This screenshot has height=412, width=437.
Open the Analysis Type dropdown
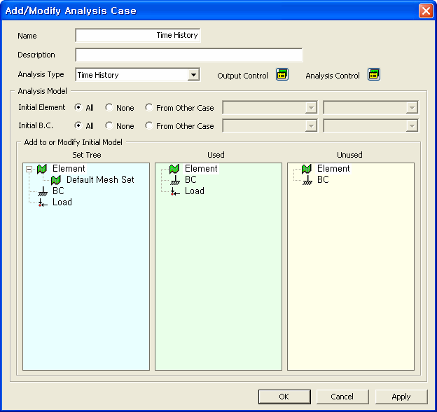point(193,75)
